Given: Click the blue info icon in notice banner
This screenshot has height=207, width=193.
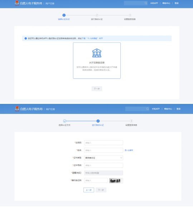Looking at the screenshot, I should (x=26, y=38).
